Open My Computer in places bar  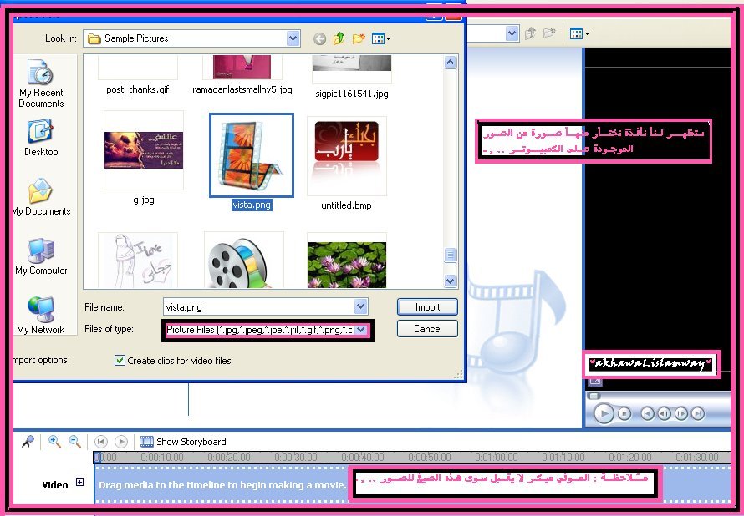pyautogui.click(x=41, y=256)
